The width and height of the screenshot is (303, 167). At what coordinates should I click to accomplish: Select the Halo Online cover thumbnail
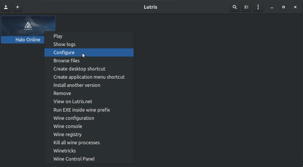(x=28, y=26)
